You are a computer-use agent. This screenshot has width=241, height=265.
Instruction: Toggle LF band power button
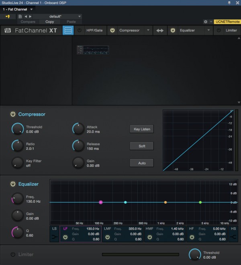(65, 237)
